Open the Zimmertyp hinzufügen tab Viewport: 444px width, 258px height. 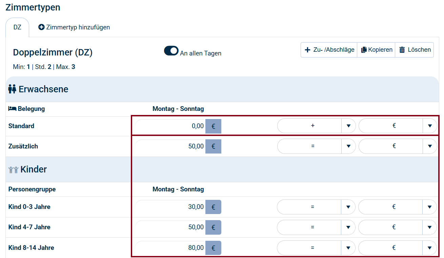pyautogui.click(x=74, y=27)
